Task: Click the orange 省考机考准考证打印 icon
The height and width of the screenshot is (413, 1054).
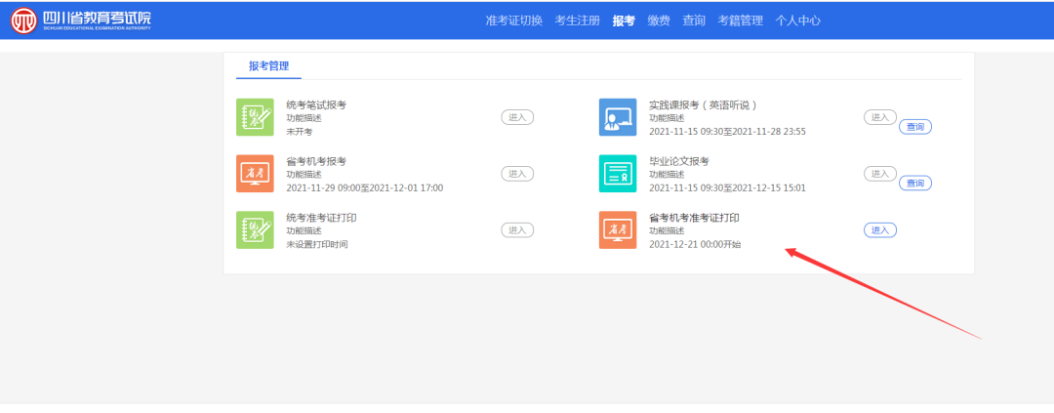Action: 617,230
